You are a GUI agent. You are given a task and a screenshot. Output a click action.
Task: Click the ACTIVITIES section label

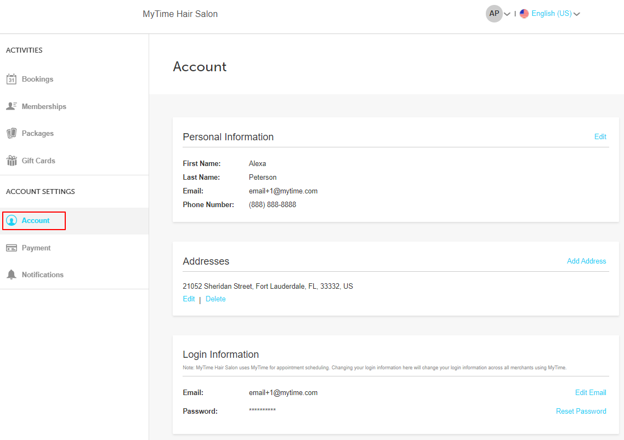pos(24,50)
